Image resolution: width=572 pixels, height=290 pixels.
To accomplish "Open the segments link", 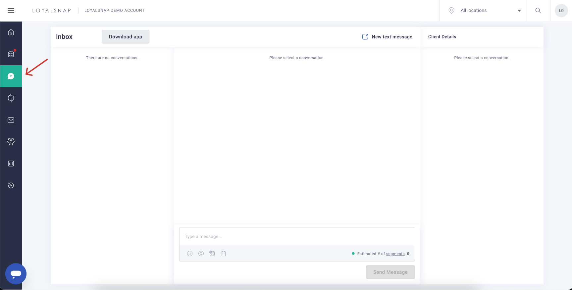I will point(395,254).
